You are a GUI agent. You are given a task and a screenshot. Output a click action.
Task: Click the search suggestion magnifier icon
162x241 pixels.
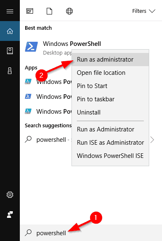point(28,139)
